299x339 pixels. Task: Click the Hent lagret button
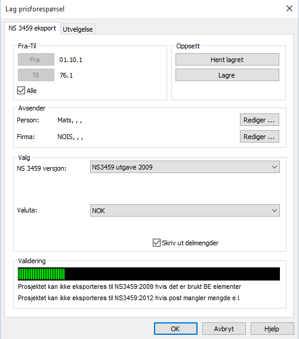click(x=227, y=60)
